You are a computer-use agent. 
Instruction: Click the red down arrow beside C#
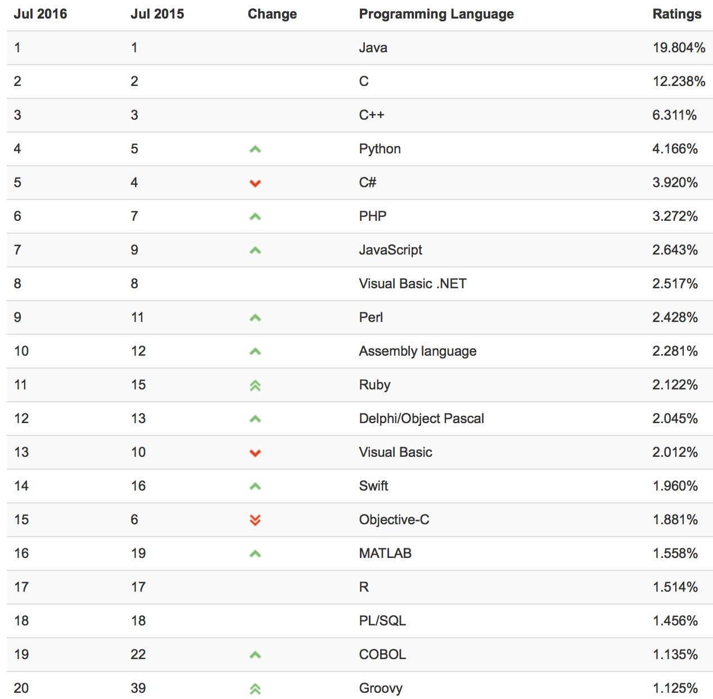[255, 183]
